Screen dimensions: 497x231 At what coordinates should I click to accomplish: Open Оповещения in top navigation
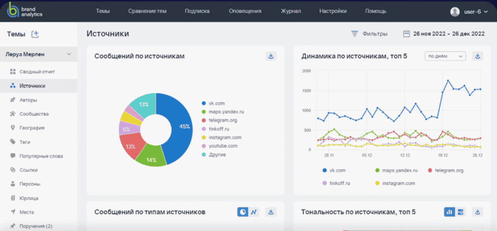pos(245,11)
